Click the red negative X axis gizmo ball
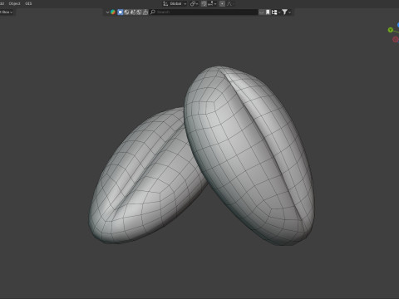399x299 pixels. (396, 40)
